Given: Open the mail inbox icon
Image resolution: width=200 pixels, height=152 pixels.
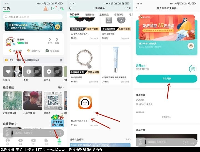Looking at the screenshot, I should pos(54,9).
